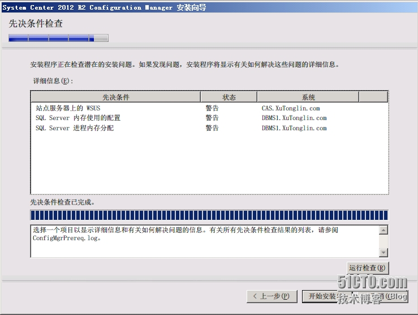
Task: Click 警告 status of 进程内存分配 row
Action: [x=212, y=128]
